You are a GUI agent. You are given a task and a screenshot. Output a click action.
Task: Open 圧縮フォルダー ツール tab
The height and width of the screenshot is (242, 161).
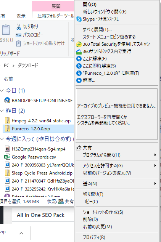click(56, 16)
